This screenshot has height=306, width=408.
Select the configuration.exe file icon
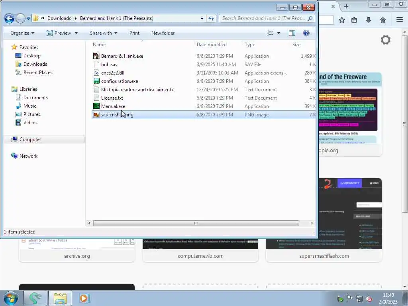(96, 81)
